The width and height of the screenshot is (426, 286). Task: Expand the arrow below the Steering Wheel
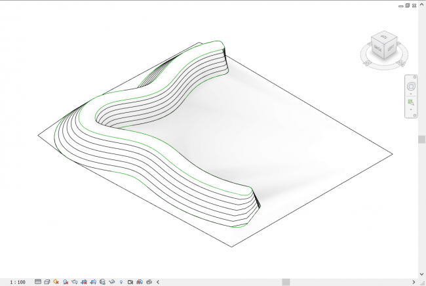tap(411, 94)
